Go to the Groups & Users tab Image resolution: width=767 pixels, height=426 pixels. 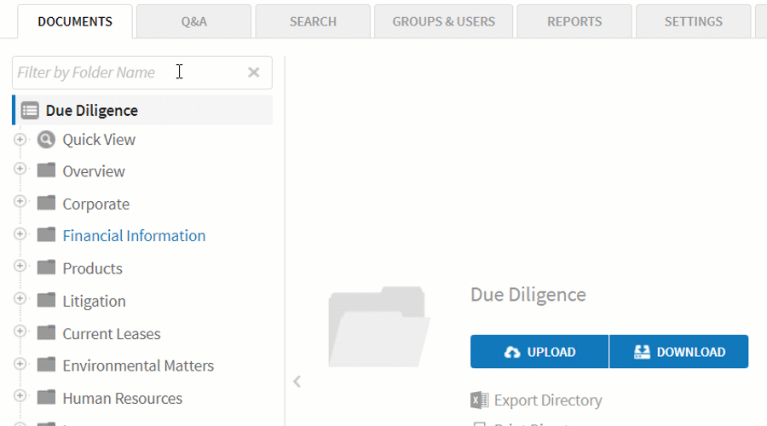(x=443, y=21)
